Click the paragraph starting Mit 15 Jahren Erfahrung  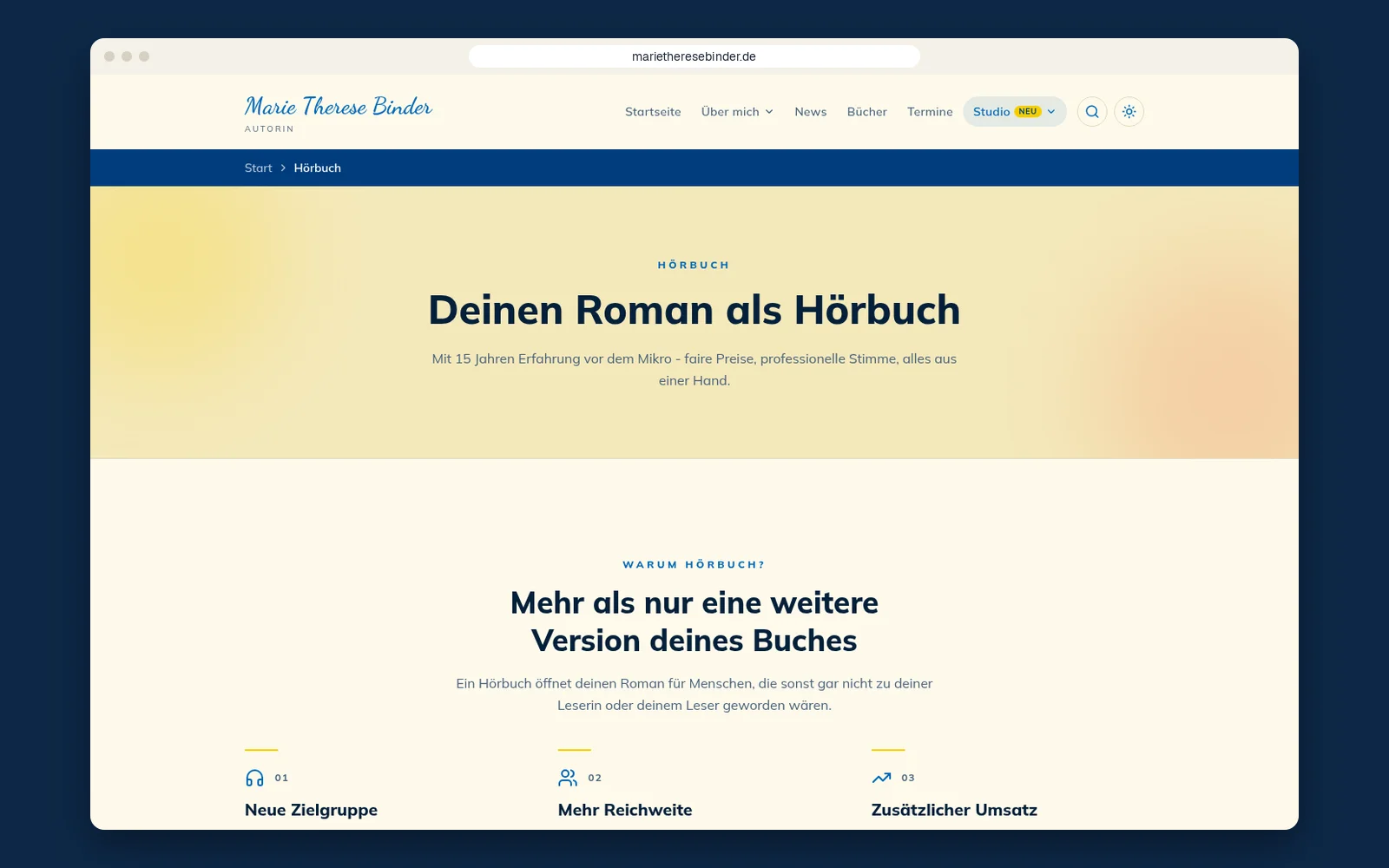pos(694,370)
